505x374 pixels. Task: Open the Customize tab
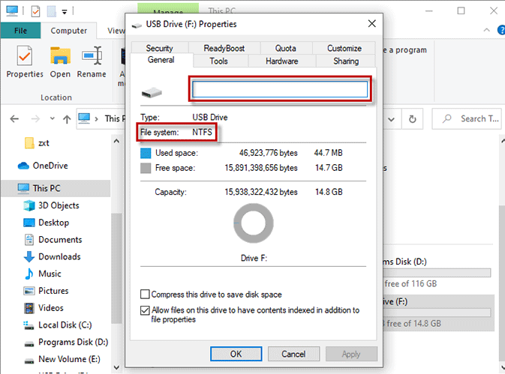pyautogui.click(x=344, y=48)
